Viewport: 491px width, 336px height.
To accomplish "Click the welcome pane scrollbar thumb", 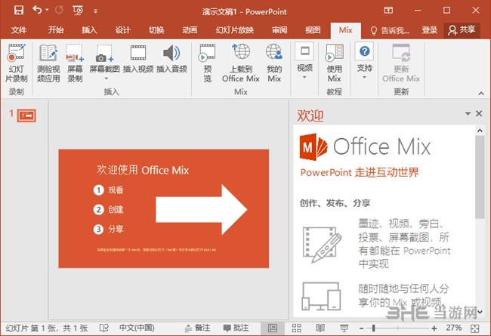I will coord(480,177).
